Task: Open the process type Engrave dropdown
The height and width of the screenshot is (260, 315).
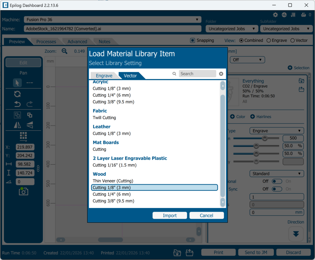Action: point(277,131)
